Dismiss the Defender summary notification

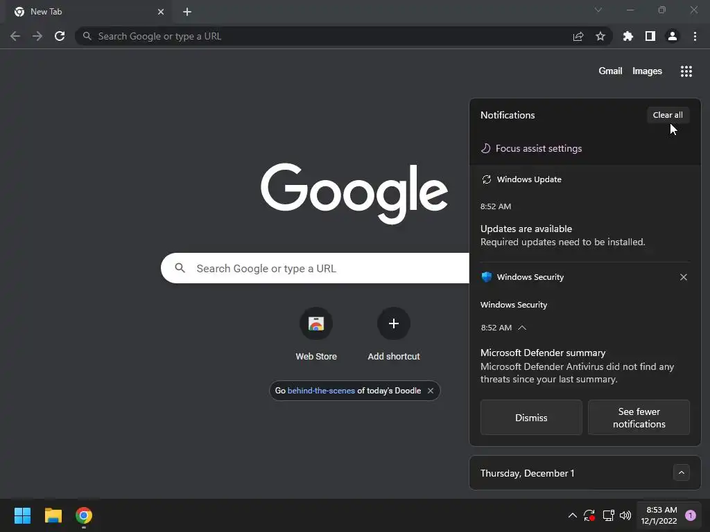(531, 418)
